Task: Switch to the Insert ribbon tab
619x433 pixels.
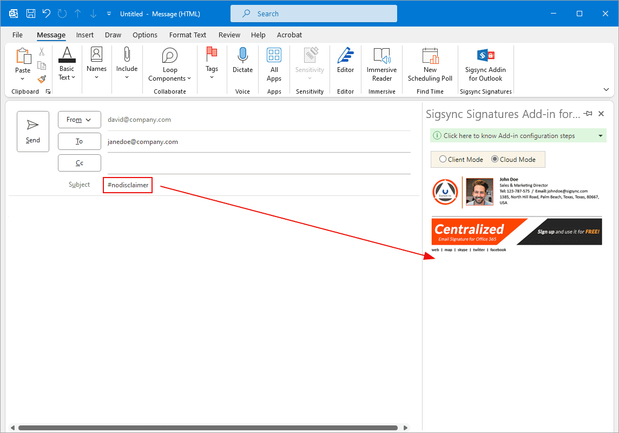Action: coord(85,35)
